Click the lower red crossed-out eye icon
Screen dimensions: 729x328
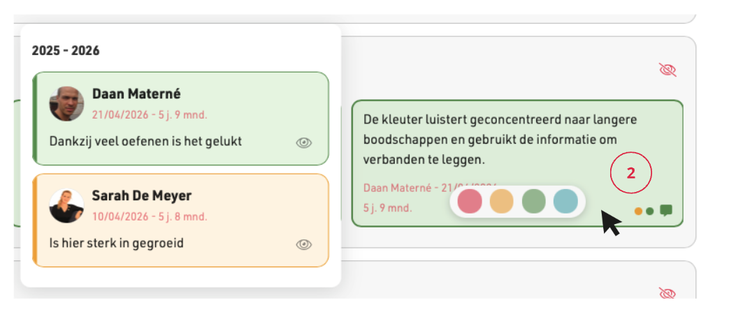point(667,293)
